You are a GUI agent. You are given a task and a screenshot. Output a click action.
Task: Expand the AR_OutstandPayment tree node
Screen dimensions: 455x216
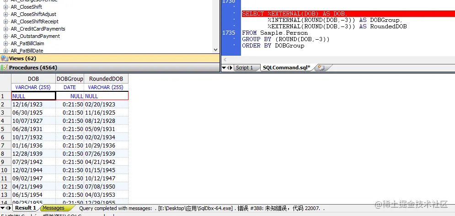click(5, 36)
